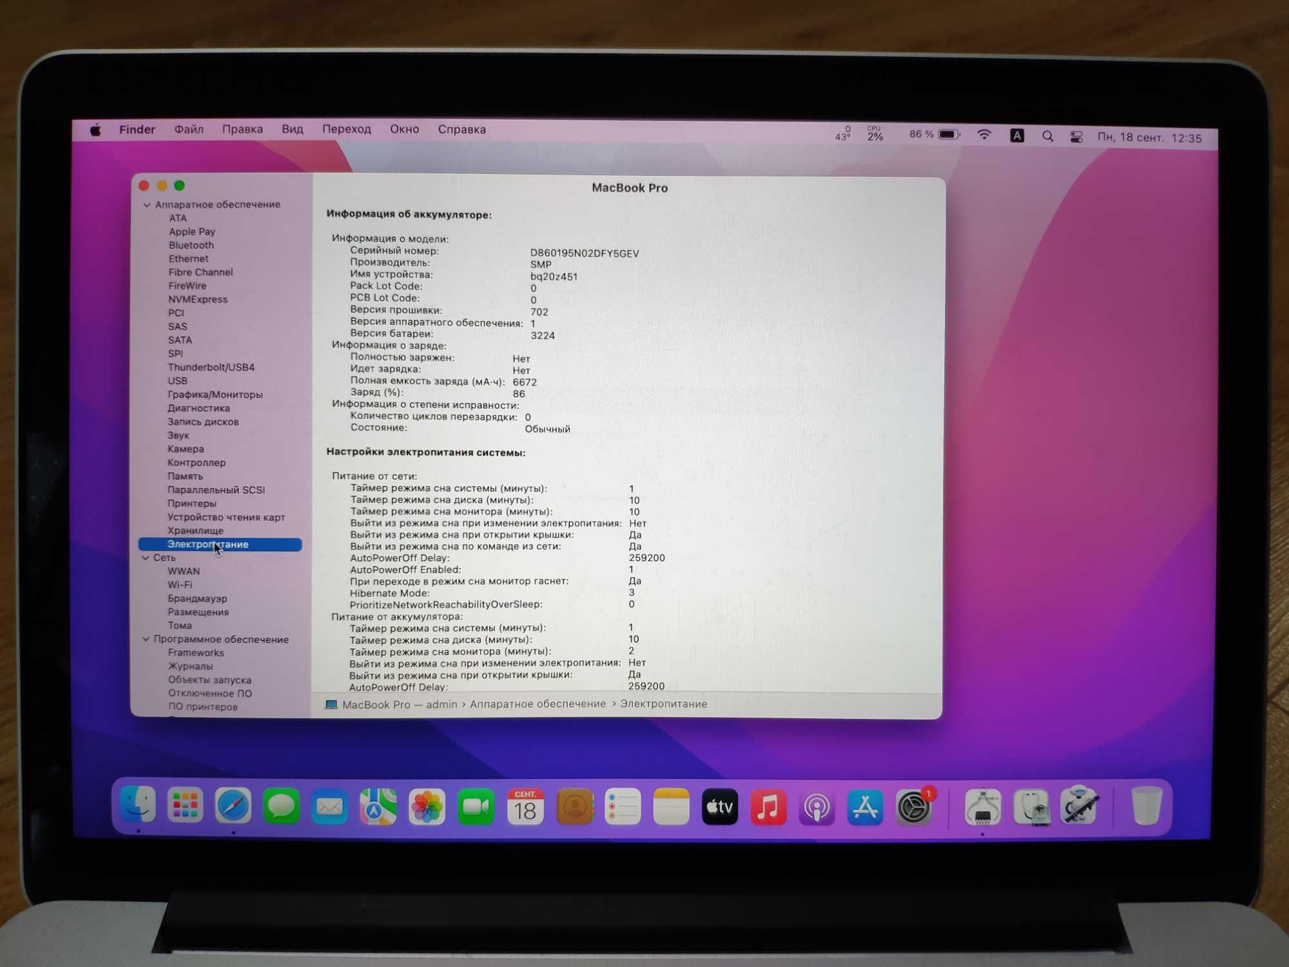Launch Safari from the Dock
Image resolution: width=1289 pixels, height=967 pixels.
click(233, 806)
